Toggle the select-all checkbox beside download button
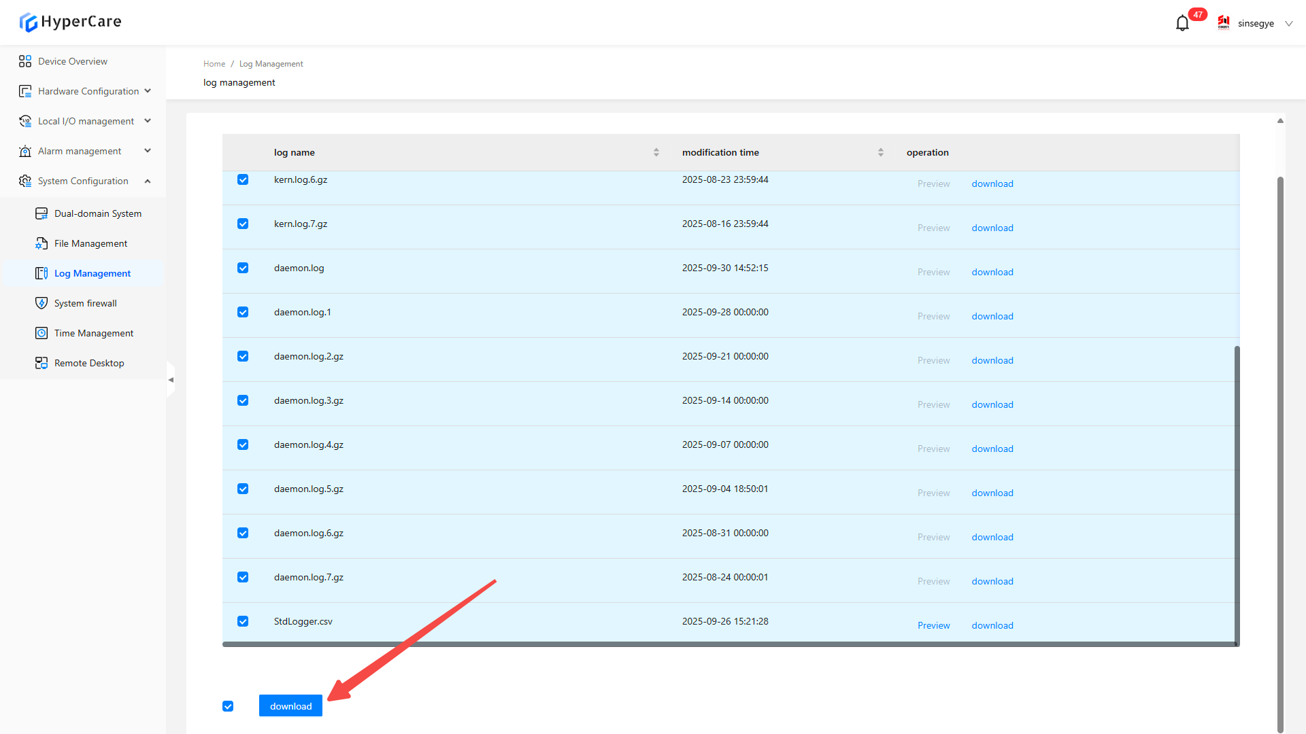The height and width of the screenshot is (734, 1306). [x=228, y=706]
